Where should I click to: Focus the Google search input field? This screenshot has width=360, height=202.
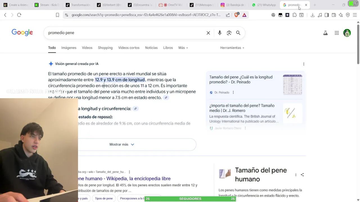pos(125,33)
